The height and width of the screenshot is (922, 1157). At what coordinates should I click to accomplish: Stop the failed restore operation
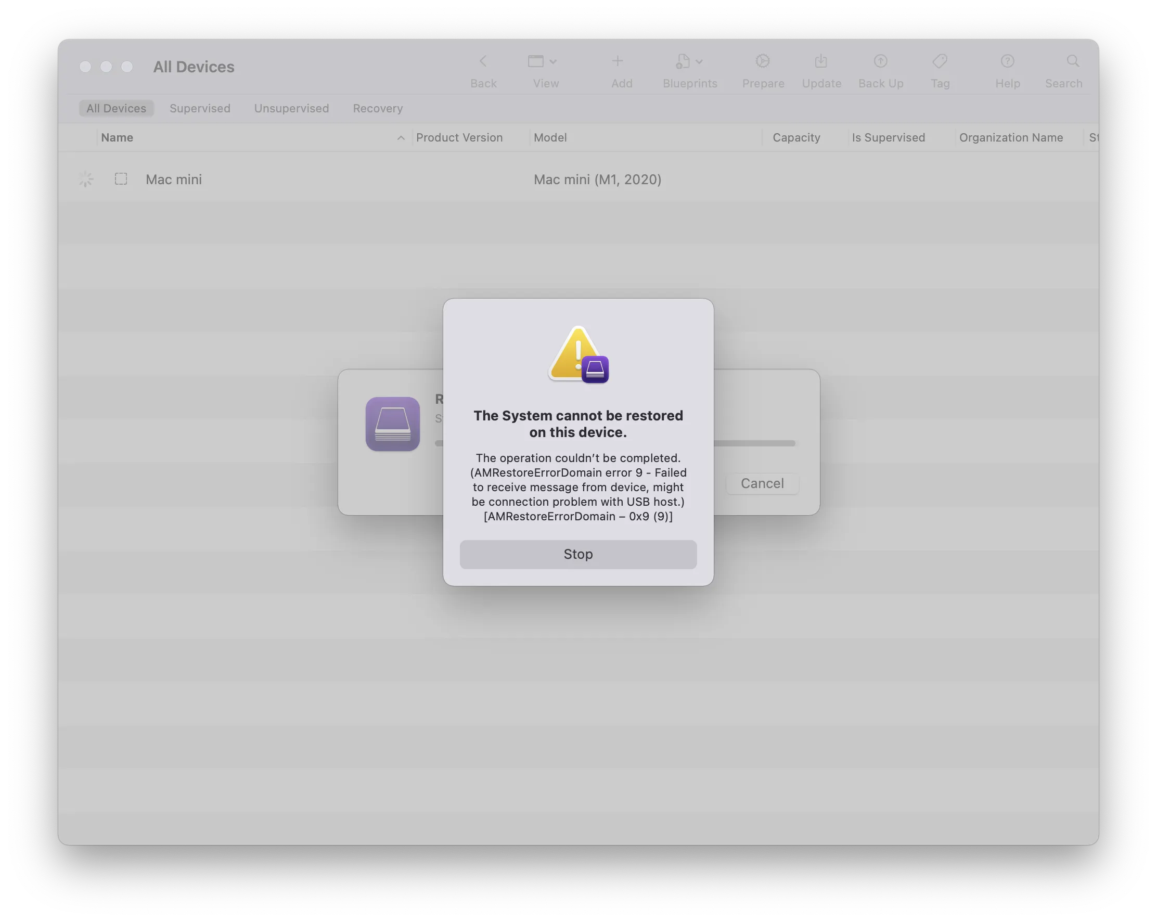click(578, 554)
